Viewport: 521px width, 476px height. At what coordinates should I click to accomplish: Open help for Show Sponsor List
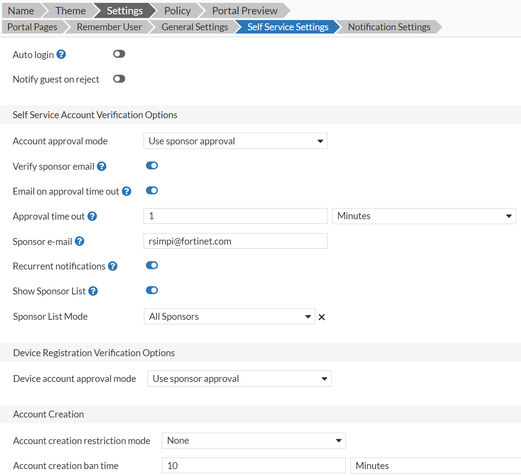93,291
